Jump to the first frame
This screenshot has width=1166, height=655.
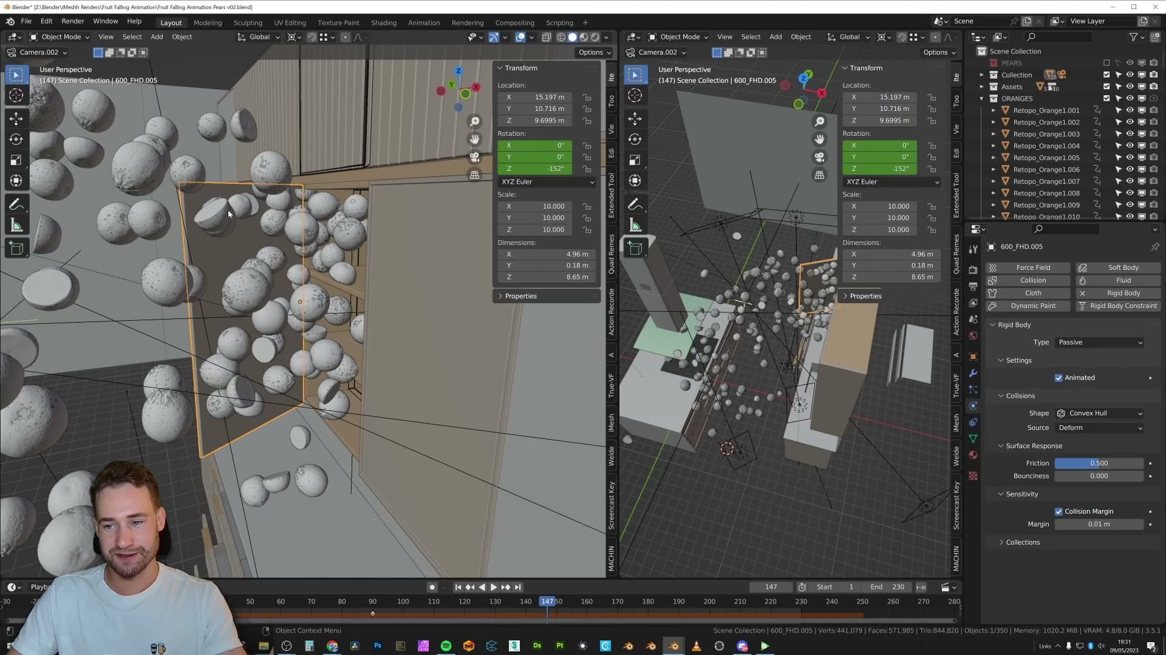pyautogui.click(x=458, y=587)
